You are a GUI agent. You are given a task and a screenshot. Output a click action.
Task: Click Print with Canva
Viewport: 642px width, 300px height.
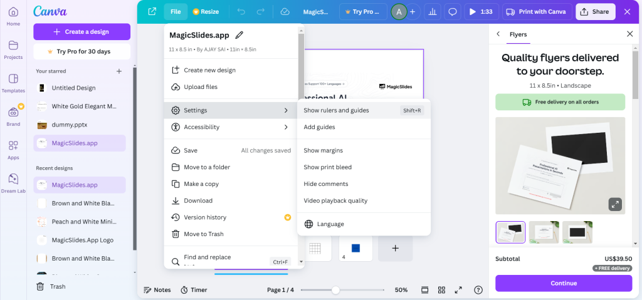(x=537, y=12)
